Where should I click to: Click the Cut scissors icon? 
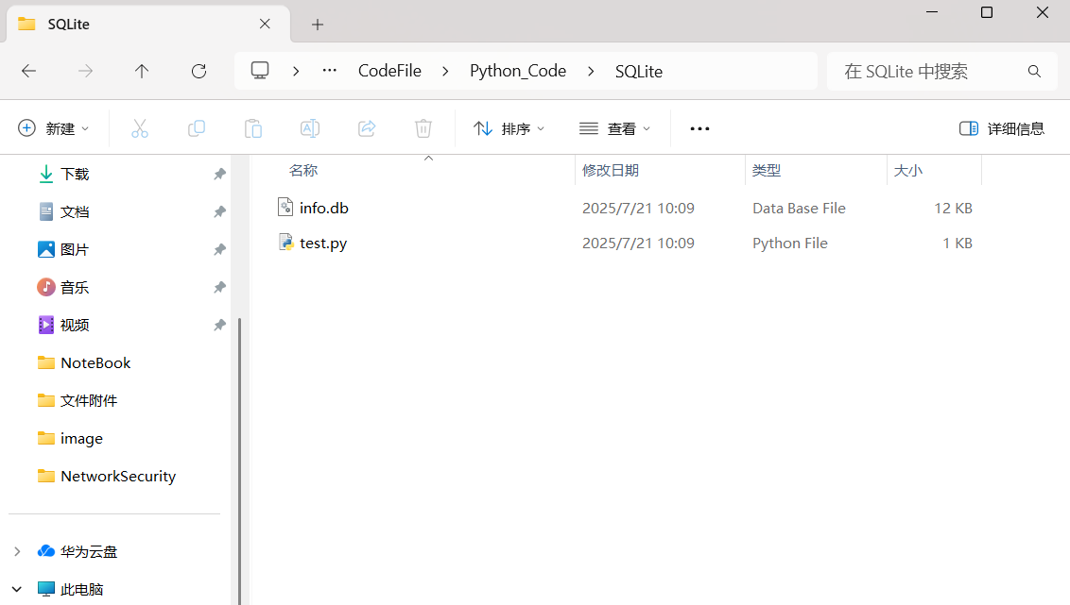(x=140, y=128)
